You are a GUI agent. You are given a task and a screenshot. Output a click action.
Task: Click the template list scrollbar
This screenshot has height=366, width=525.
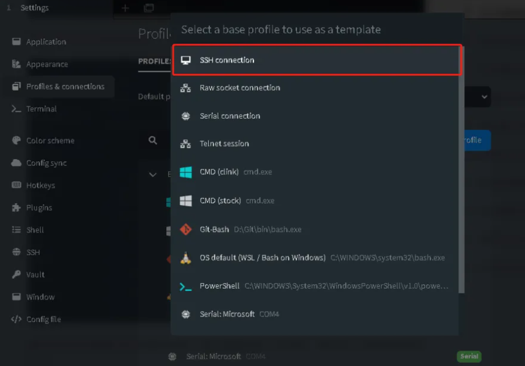[462, 170]
